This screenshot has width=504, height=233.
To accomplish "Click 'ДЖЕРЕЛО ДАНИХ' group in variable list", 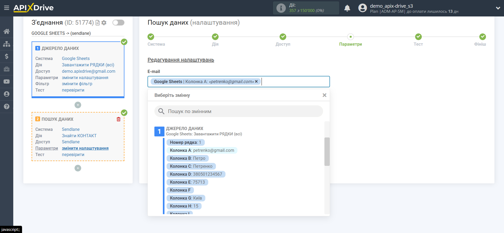I will (185, 128).
